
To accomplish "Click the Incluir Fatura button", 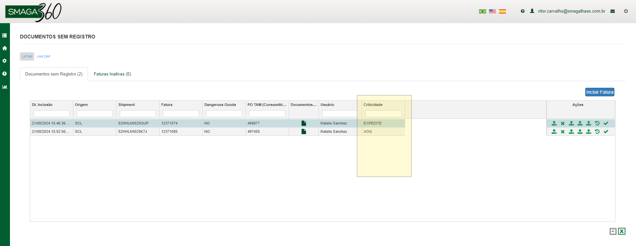I will [600, 92].
